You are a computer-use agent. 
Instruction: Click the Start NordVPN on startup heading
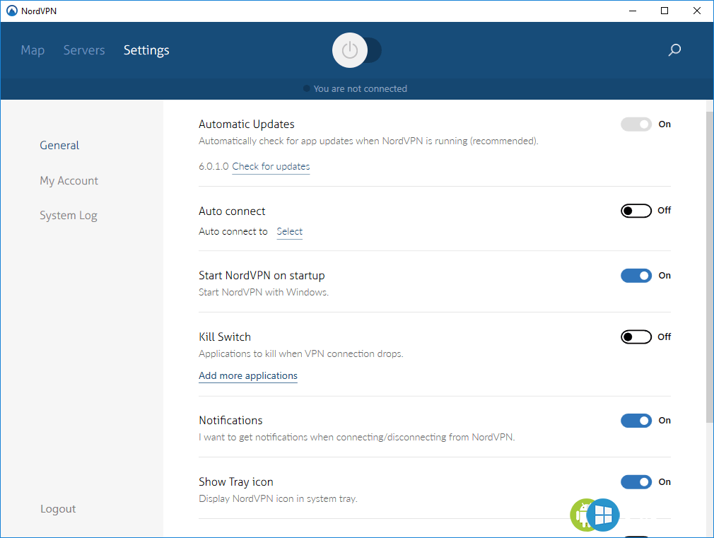(262, 276)
